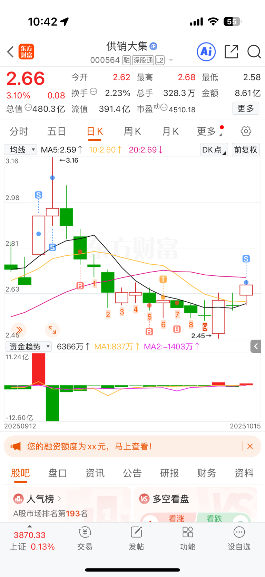Tap the L2 tag
The width and height of the screenshot is (265, 577).
click(160, 60)
